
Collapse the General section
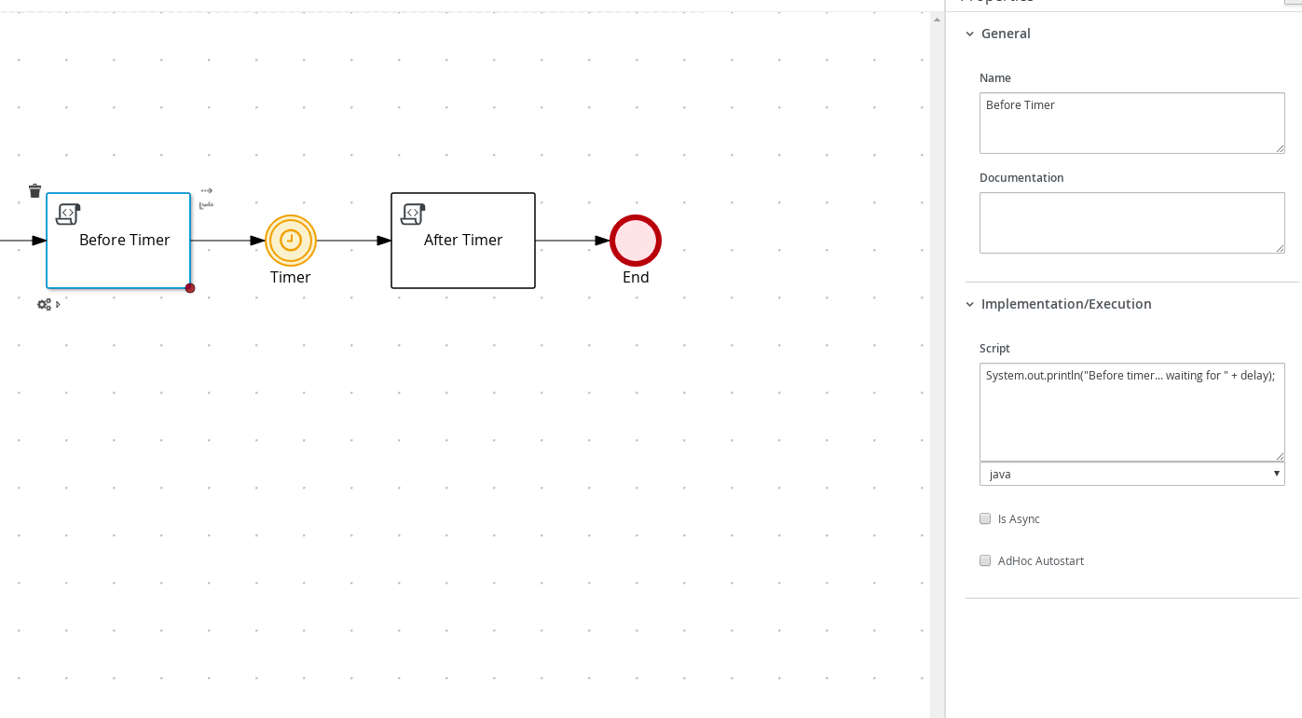[970, 34]
